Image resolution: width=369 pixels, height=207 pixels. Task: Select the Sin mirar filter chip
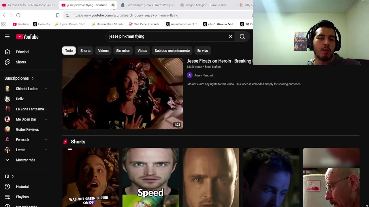coord(123,51)
